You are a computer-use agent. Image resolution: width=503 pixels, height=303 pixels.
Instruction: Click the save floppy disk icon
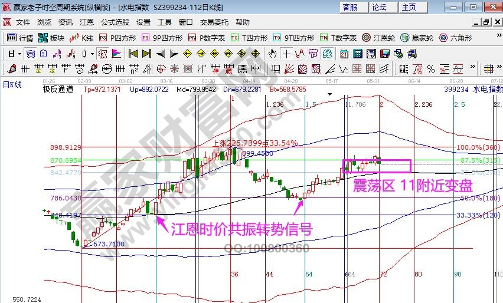pyautogui.click(x=386, y=54)
